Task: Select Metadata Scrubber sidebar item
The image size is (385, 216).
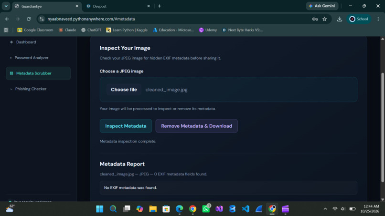Action: click(x=38, y=73)
